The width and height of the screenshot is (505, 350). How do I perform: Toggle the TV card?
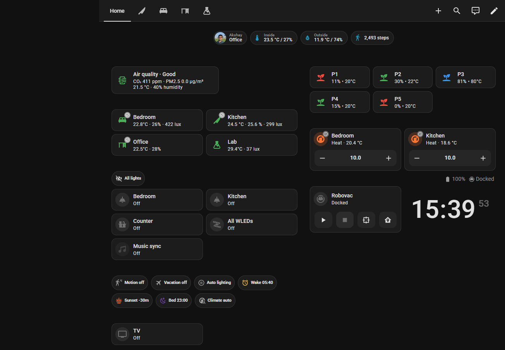pyautogui.click(x=157, y=334)
